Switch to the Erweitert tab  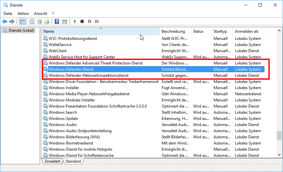[x=53, y=161]
